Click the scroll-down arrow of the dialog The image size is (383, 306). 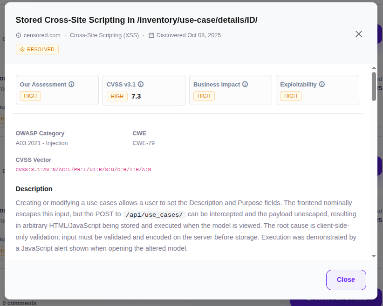coord(374,256)
